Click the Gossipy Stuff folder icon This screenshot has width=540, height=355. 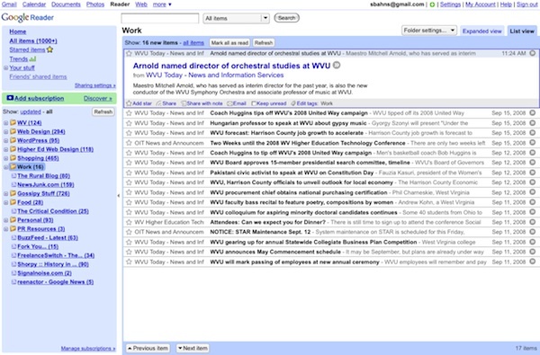click(x=13, y=193)
